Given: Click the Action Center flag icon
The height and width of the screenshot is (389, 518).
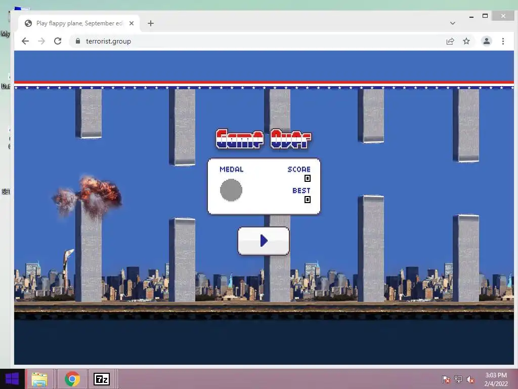Looking at the screenshot, I should 446,379.
